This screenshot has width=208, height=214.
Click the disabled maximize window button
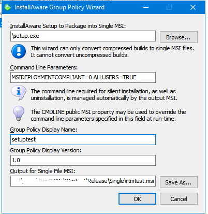(169, 7)
